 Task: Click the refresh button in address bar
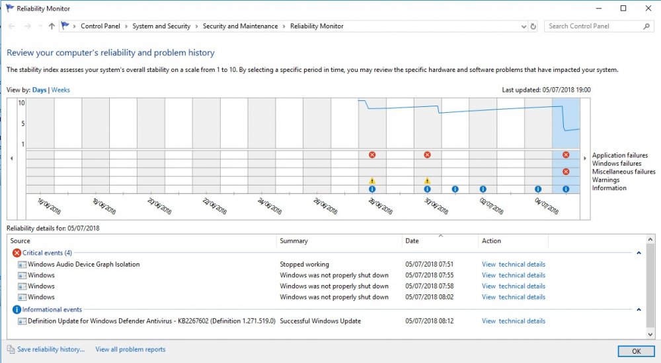pyautogui.click(x=533, y=26)
